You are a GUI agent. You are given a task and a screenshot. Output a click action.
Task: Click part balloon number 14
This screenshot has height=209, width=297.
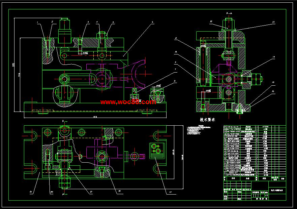(273, 57)
